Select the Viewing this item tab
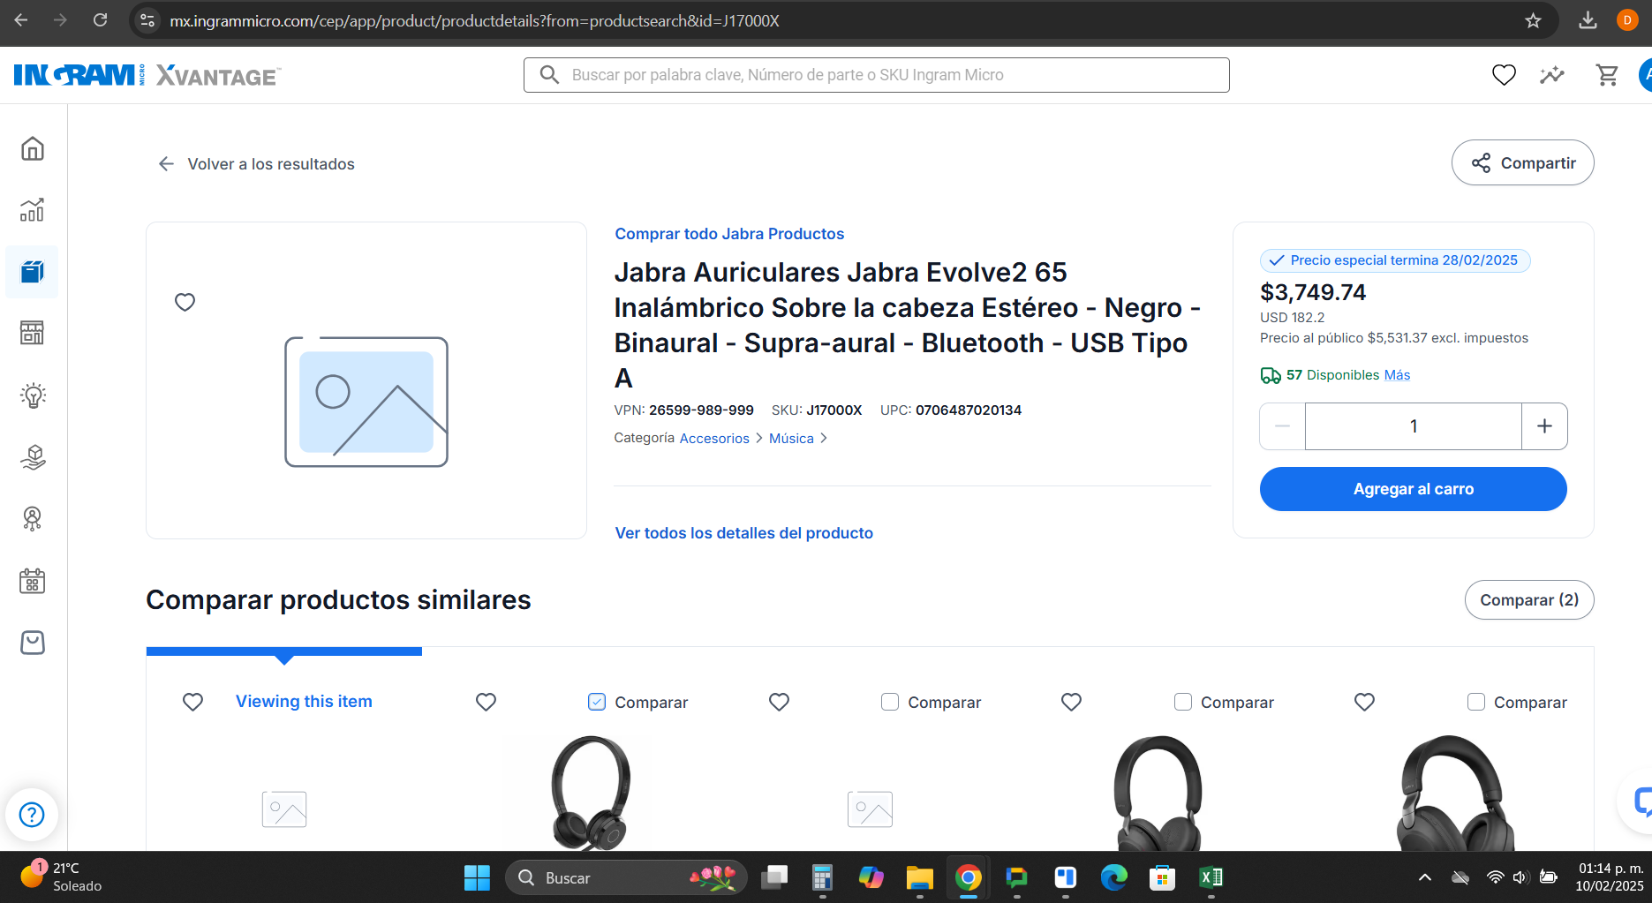1652x903 pixels. [304, 702]
